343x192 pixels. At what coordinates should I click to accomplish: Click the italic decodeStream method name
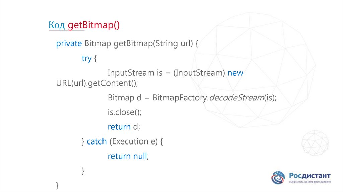tap(235, 98)
